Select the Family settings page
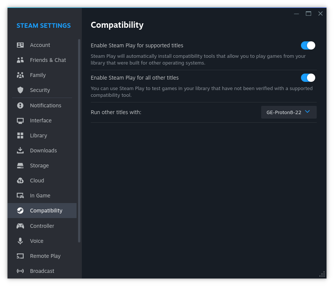Screen dimensions: 334x286 click(x=42, y=75)
